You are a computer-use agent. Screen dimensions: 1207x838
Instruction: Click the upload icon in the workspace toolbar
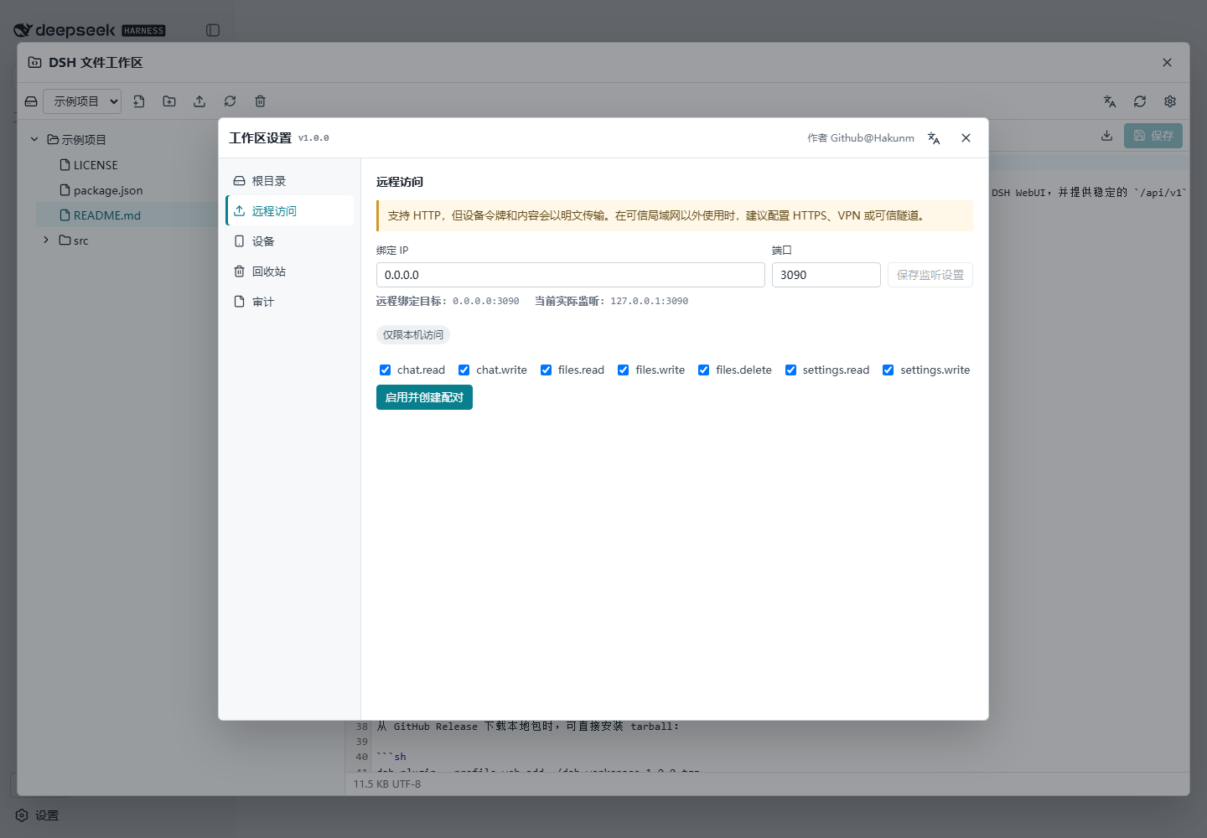(199, 101)
